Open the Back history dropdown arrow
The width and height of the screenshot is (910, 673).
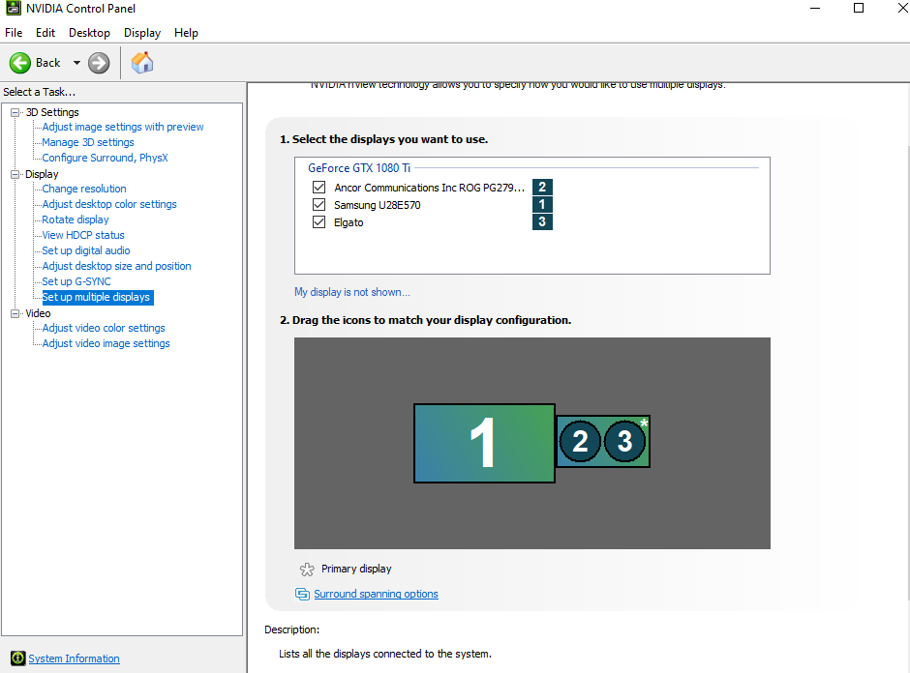(x=76, y=63)
